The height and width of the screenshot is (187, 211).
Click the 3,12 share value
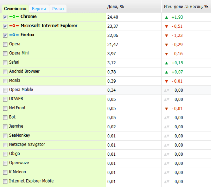[x=111, y=63]
